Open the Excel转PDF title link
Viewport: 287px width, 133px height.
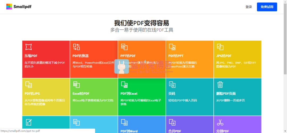point(81,94)
